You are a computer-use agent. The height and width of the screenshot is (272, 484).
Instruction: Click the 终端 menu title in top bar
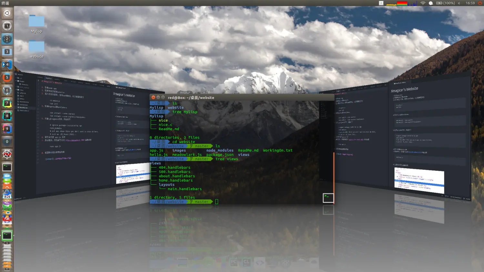point(5,3)
